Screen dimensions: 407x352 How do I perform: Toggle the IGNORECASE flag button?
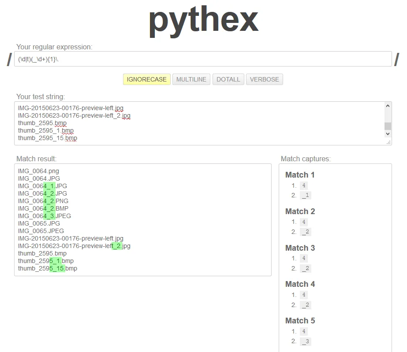coord(147,79)
